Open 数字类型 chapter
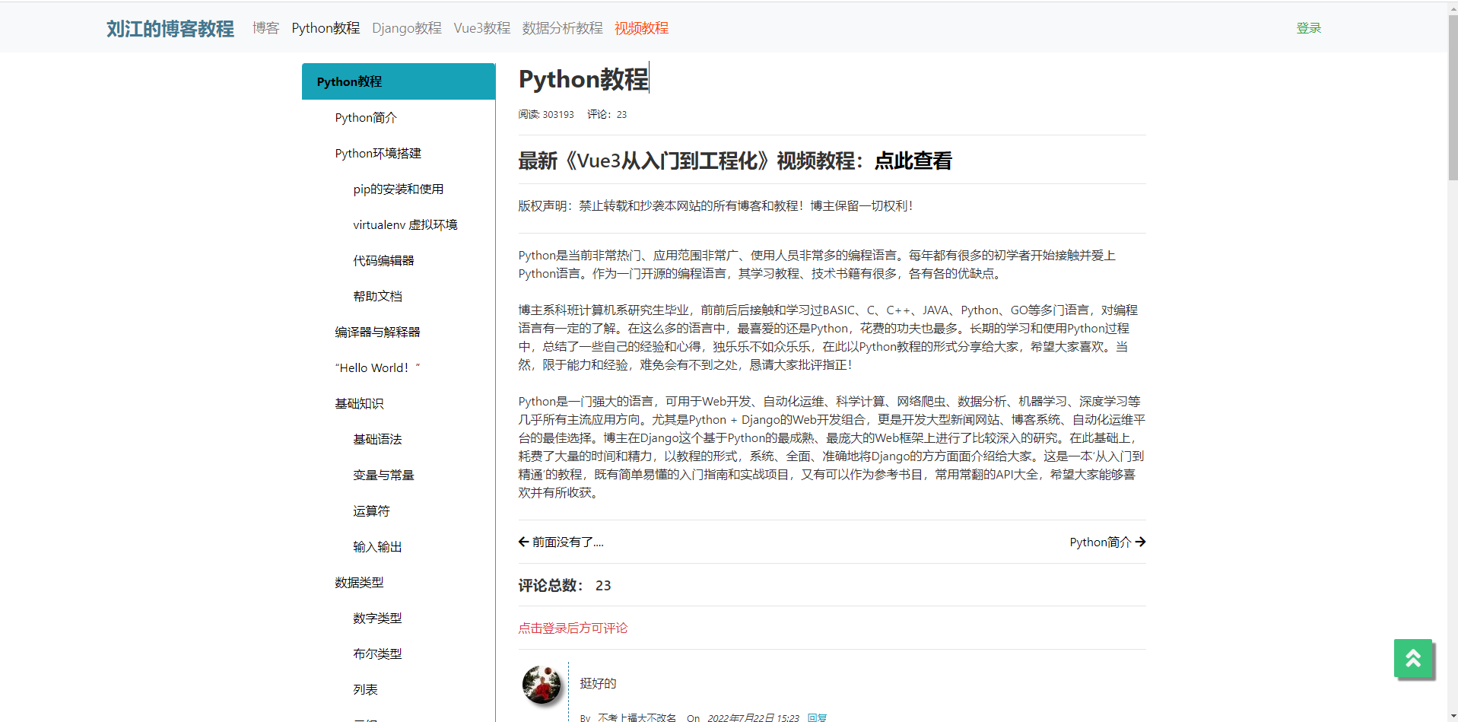 [x=377, y=618]
